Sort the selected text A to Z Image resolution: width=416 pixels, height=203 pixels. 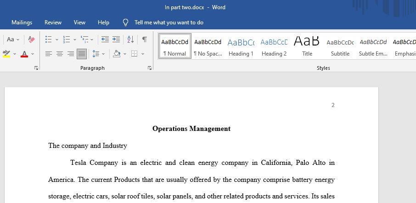pos(130,39)
